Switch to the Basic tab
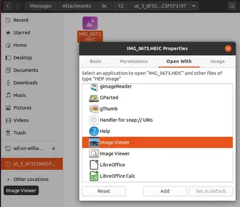 click(96, 61)
